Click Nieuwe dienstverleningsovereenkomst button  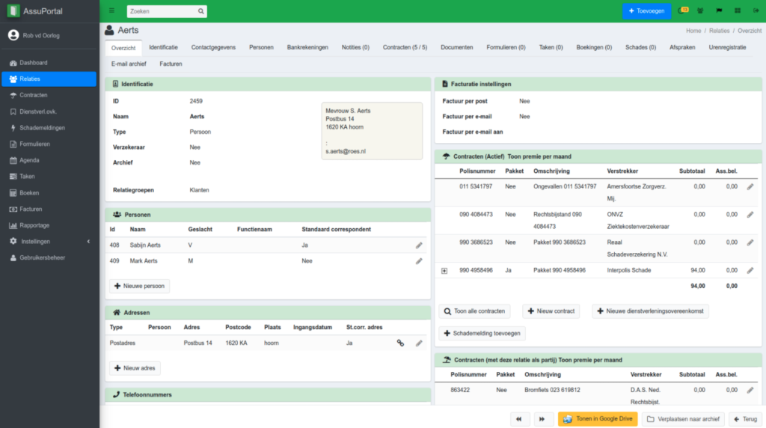click(x=650, y=311)
